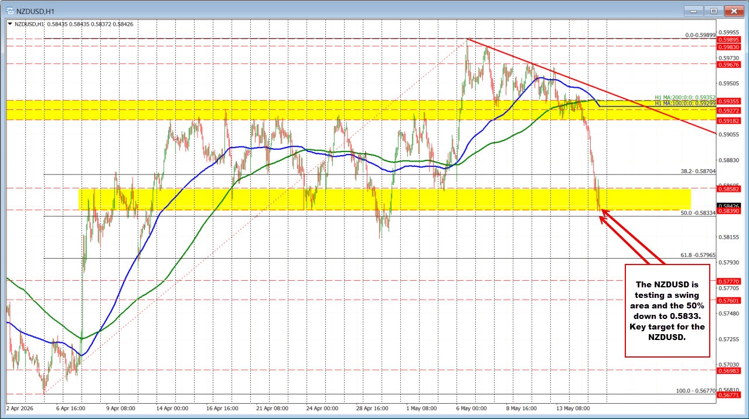
Task: Select the 0.56771 red price label
Action: click(x=730, y=395)
